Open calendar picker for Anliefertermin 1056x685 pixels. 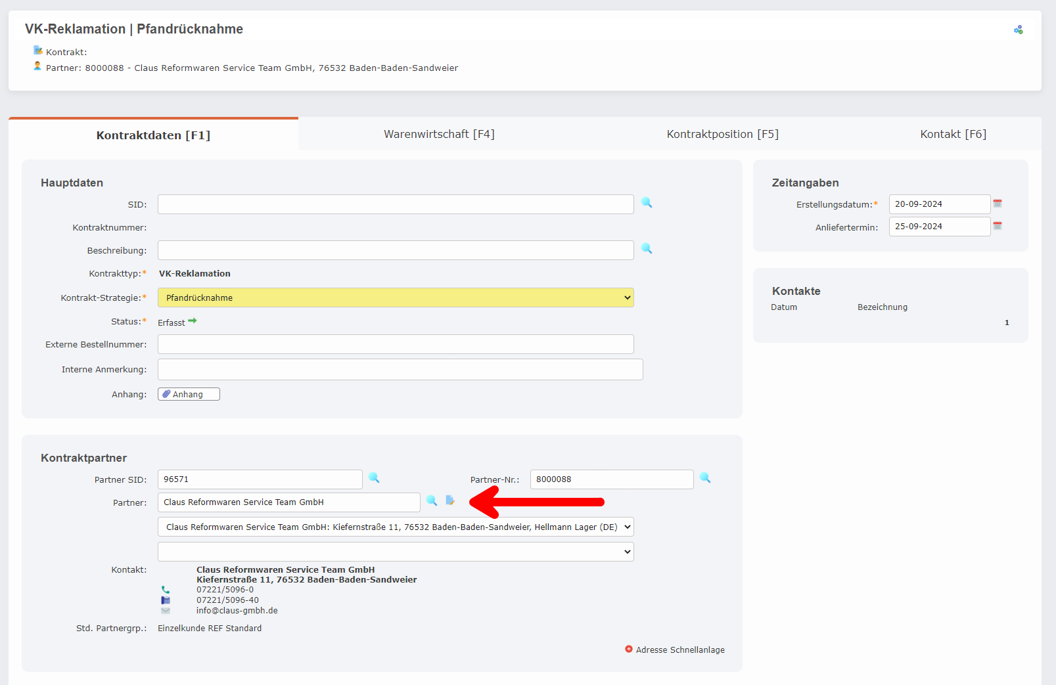coord(998,226)
